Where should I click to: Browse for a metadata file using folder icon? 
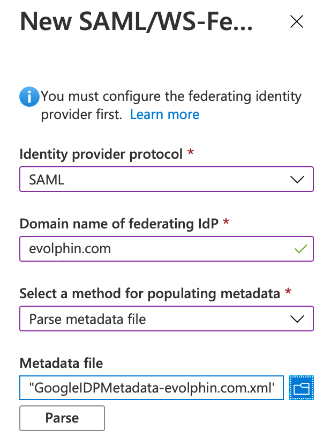[x=302, y=388]
